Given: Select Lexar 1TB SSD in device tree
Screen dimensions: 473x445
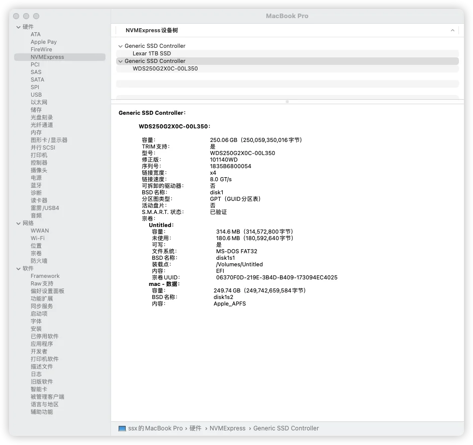Looking at the screenshot, I should point(288,54).
